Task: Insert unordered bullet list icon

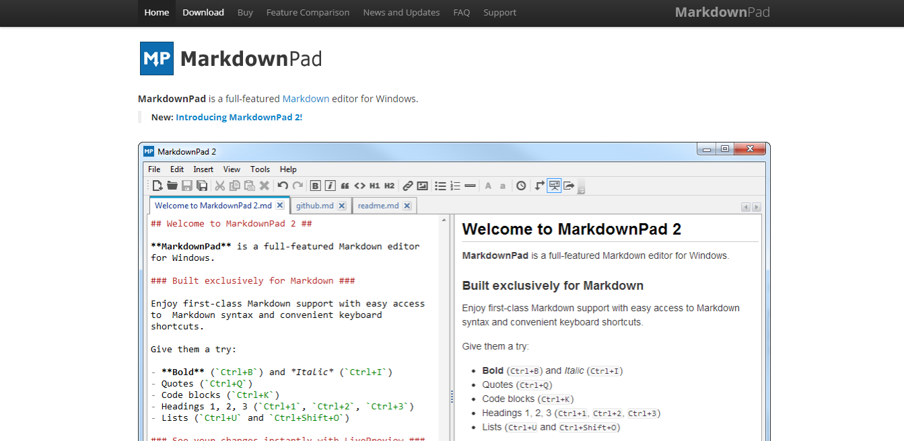Action: coord(441,186)
